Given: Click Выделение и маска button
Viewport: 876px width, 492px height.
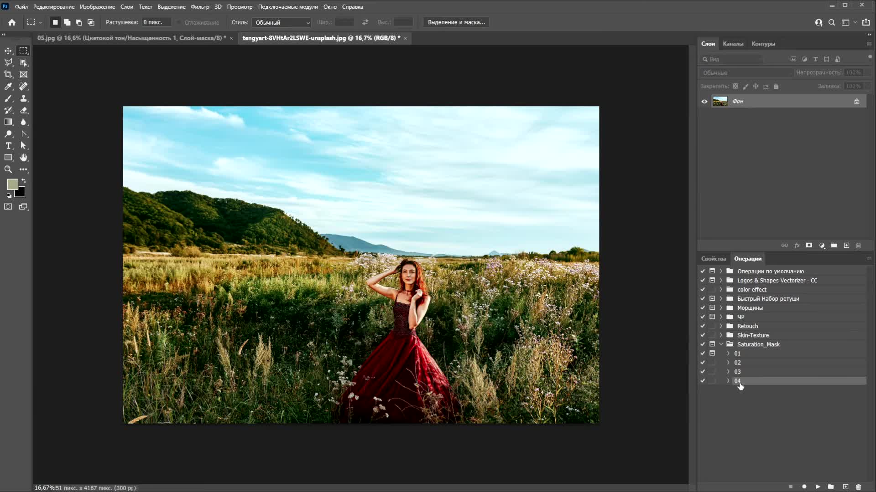Looking at the screenshot, I should pyautogui.click(x=456, y=22).
